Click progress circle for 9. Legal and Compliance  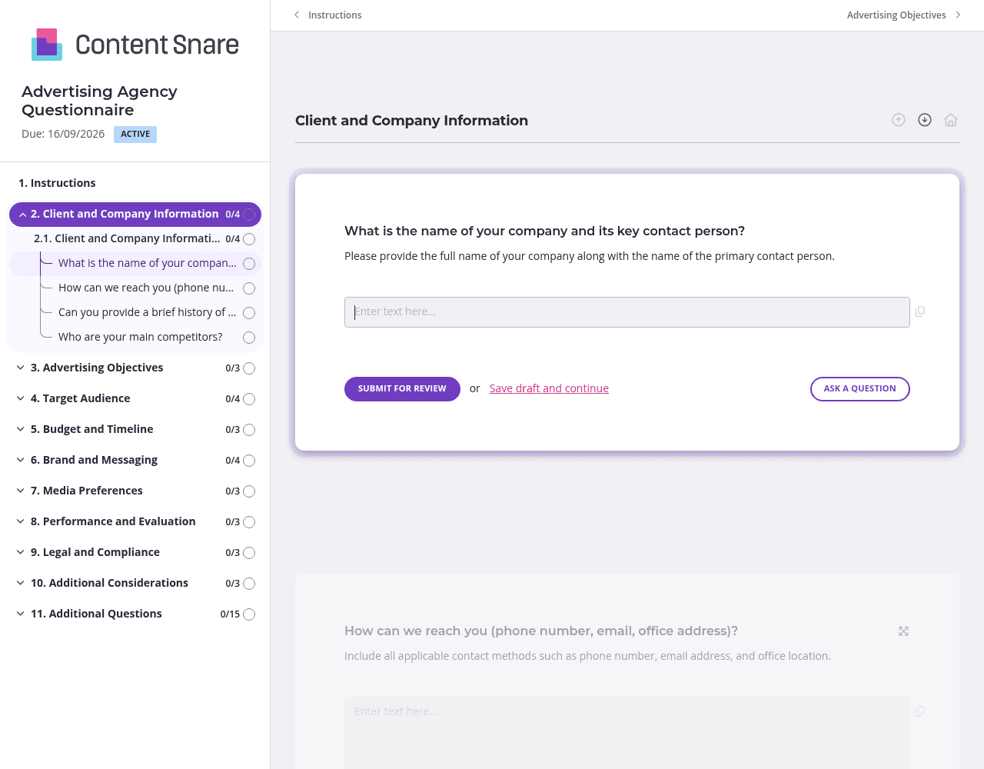[x=249, y=553]
